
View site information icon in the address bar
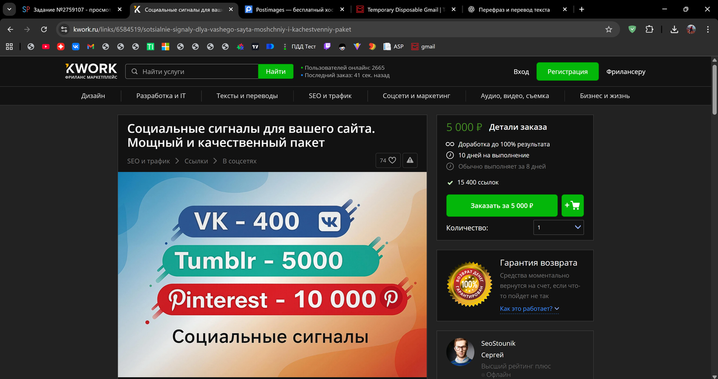tap(64, 30)
